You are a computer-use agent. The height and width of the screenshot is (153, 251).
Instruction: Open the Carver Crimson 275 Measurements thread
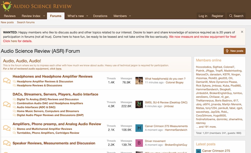point(166,126)
